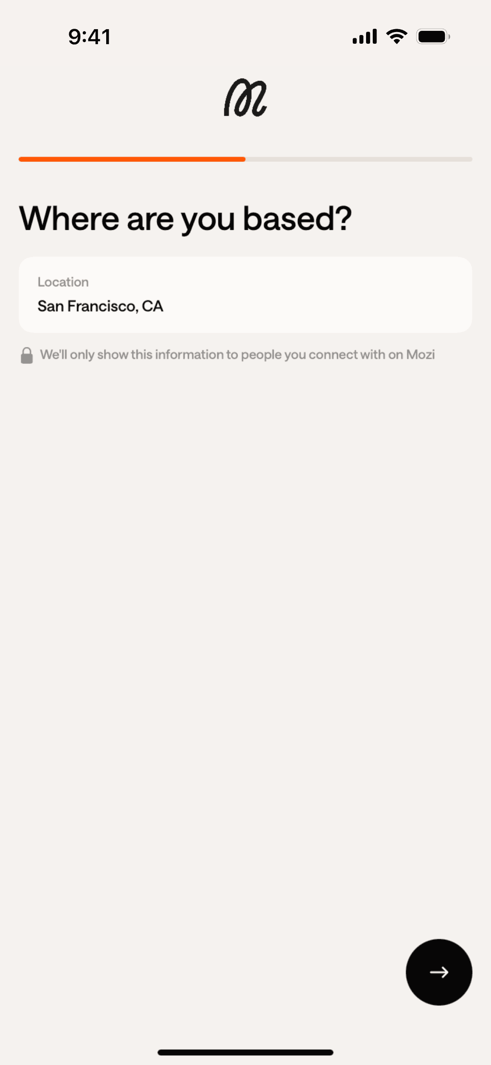Tap the "Where are you based?" heading

[185, 218]
